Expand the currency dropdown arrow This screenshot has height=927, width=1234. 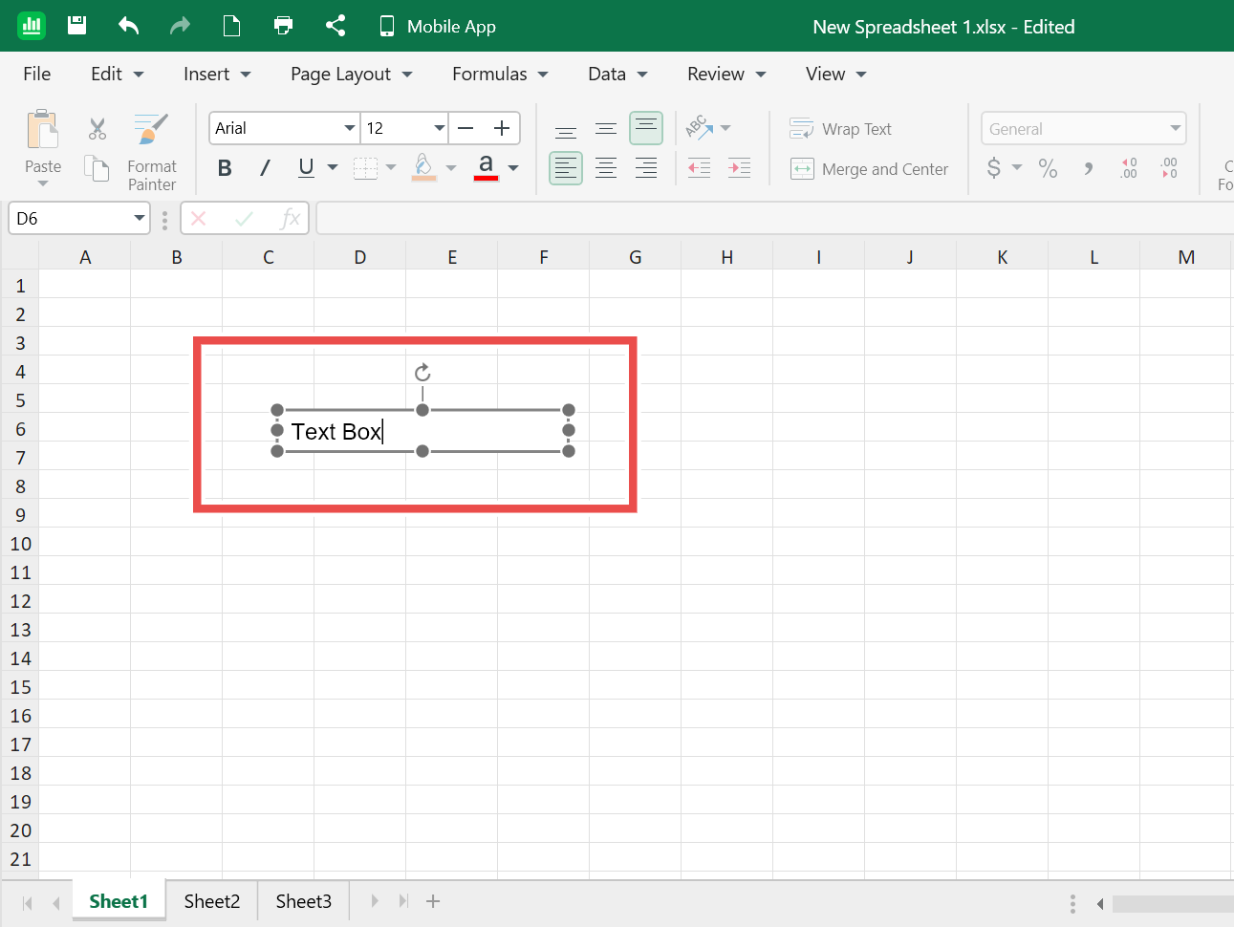click(1017, 167)
